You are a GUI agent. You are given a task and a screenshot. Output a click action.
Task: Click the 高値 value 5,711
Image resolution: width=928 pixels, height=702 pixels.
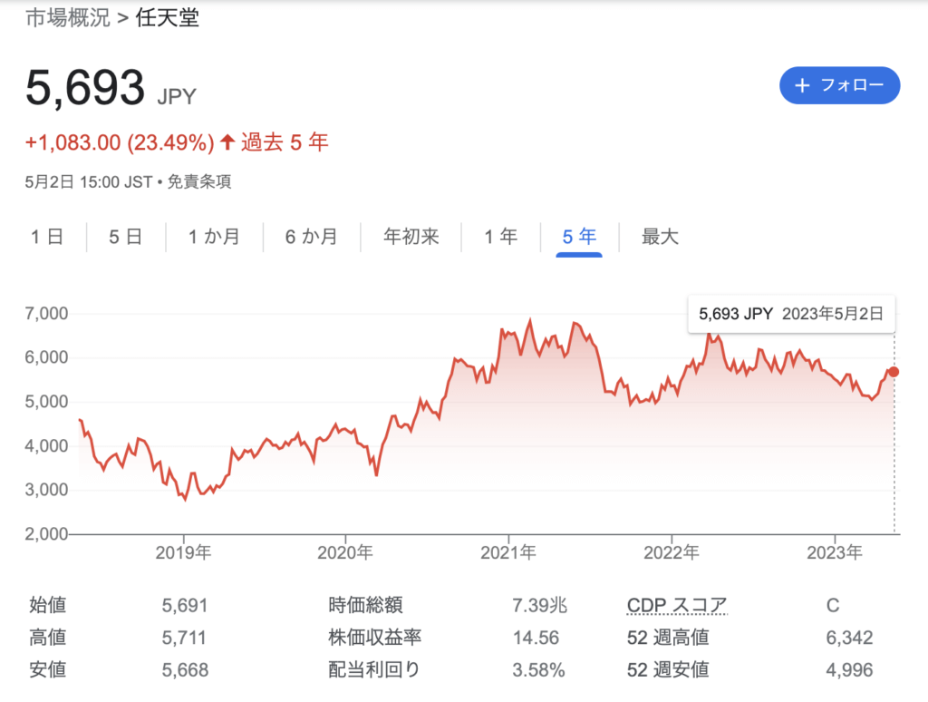coord(184,638)
